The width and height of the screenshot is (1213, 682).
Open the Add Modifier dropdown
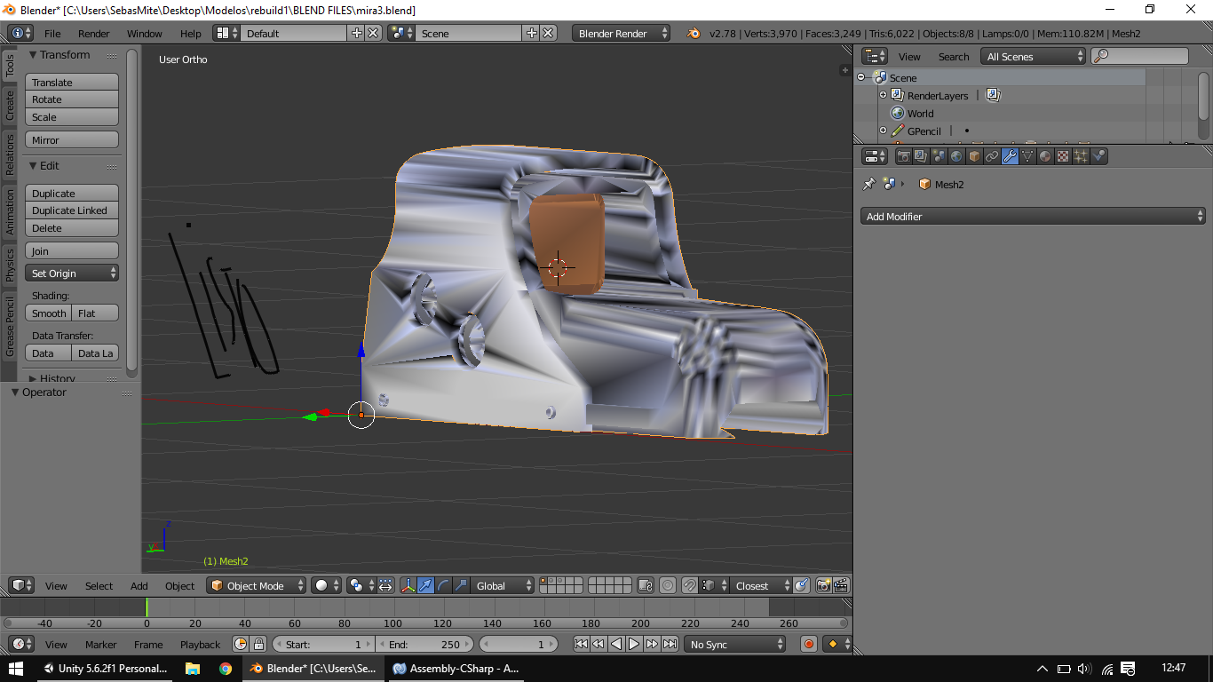tap(1033, 216)
